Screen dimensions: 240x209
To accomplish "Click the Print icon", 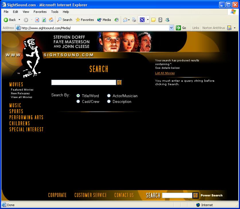I will [x=134, y=20].
